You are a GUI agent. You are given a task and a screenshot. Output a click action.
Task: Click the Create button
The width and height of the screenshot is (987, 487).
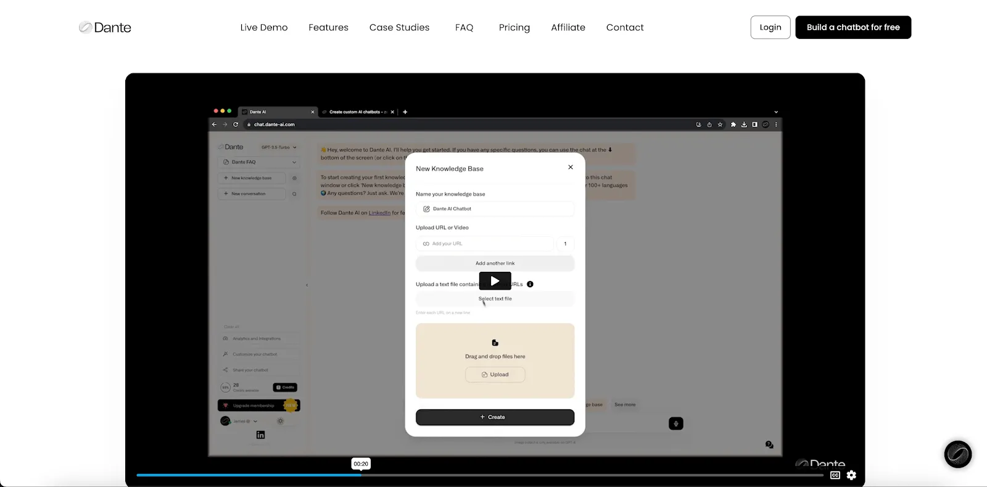tap(495, 417)
